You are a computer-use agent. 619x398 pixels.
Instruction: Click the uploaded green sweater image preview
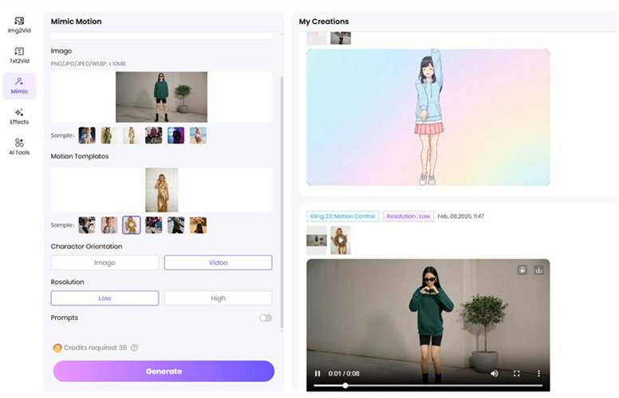point(161,97)
